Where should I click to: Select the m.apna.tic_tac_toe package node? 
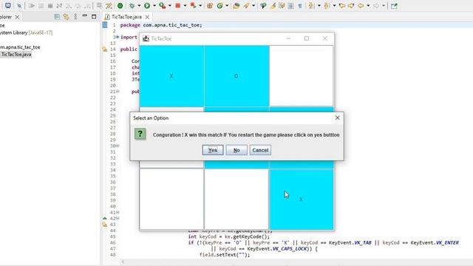(x=20, y=47)
